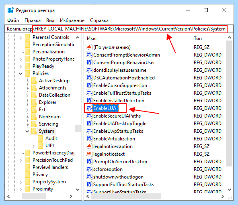Image resolution: width=238 pixels, height=205 pixels.
Task: Click the values list up scroll arrow
Action: [x=229, y=37]
